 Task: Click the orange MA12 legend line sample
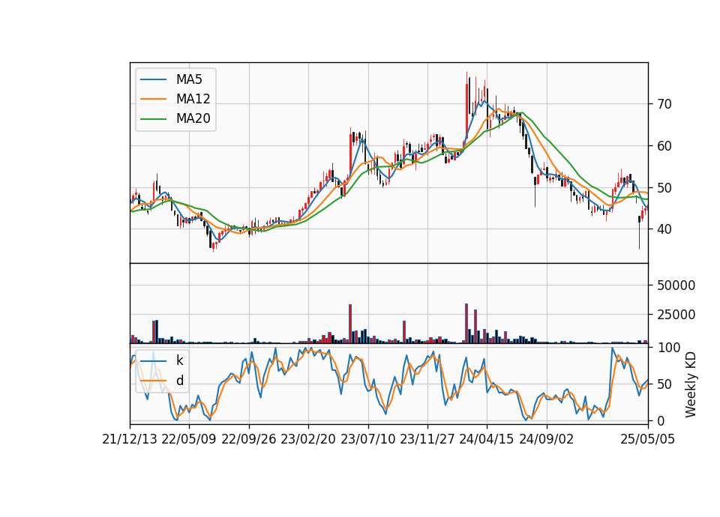click(x=153, y=99)
